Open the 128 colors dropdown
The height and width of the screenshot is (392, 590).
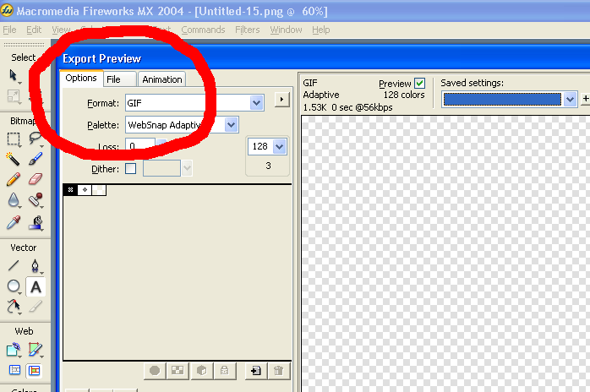280,146
